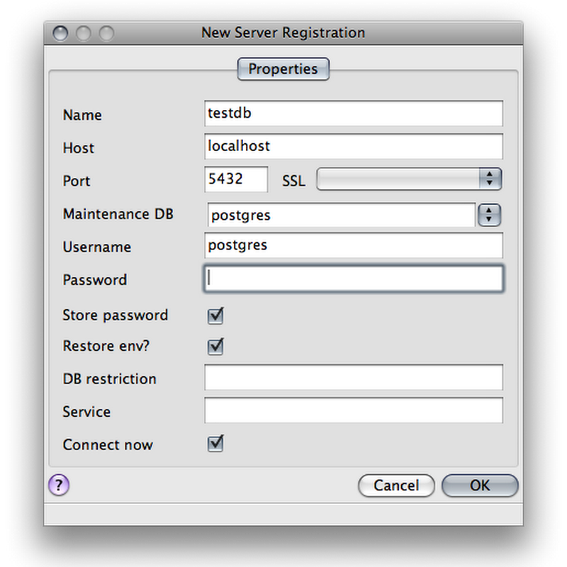Disable the Connect now checkbox

(x=215, y=444)
